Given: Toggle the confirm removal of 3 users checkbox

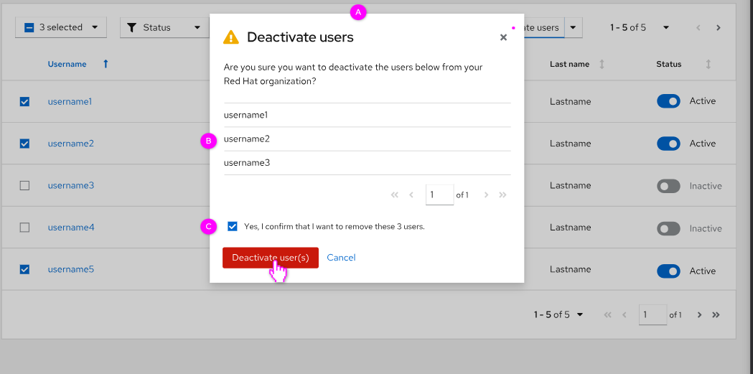Looking at the screenshot, I should pos(233,226).
